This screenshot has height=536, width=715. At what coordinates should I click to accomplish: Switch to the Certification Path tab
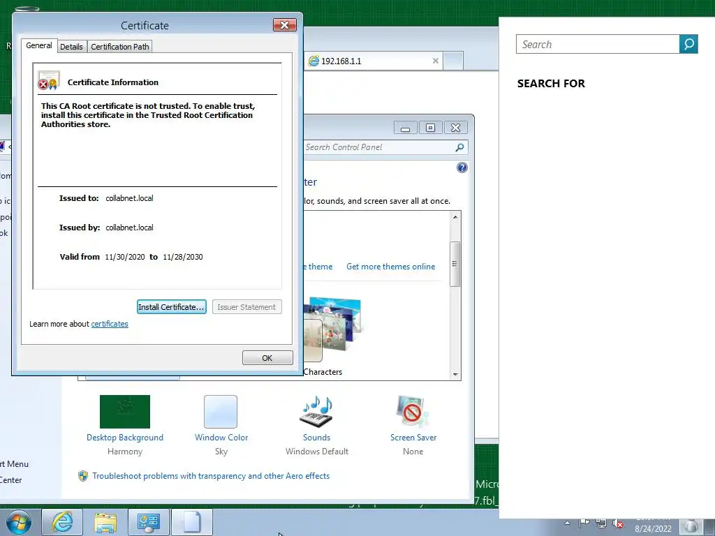pyautogui.click(x=120, y=47)
